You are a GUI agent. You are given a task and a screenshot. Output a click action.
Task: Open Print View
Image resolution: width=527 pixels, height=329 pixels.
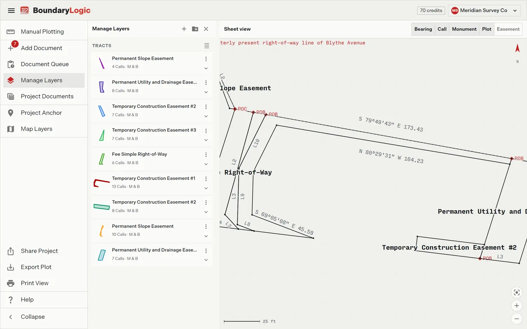[x=44, y=283]
